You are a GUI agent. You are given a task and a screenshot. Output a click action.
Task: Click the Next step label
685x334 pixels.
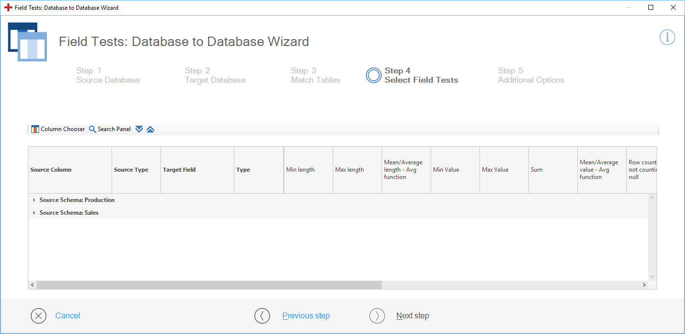click(x=412, y=316)
